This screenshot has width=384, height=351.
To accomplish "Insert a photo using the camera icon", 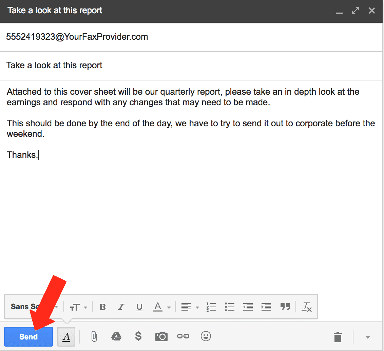I will click(161, 336).
